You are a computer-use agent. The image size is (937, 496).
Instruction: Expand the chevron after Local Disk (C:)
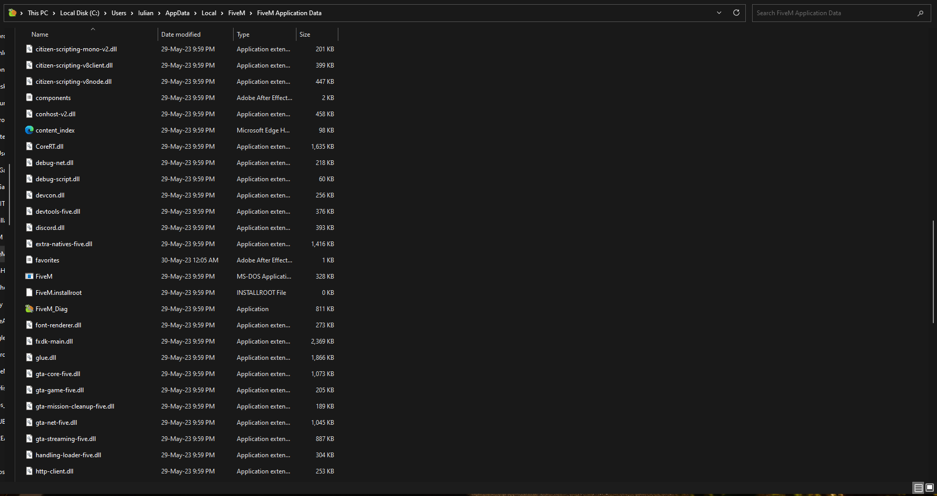(105, 13)
